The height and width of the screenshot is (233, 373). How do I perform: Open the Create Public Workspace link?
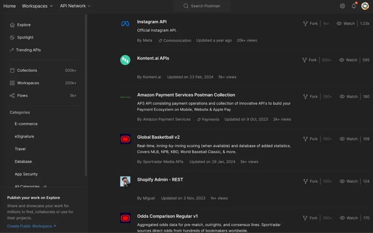click(31, 226)
